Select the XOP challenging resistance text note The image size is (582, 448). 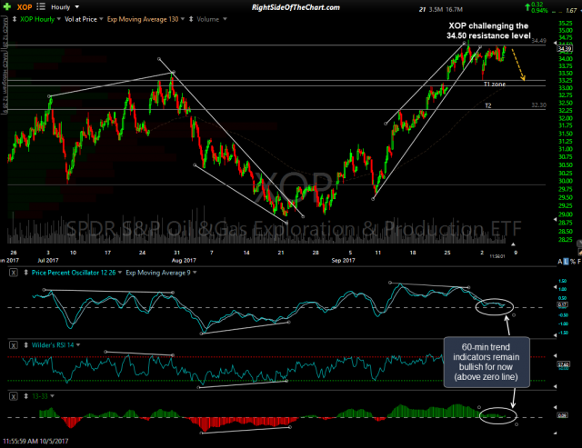point(488,31)
